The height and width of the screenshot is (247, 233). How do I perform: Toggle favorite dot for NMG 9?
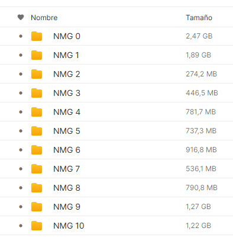pyautogui.click(x=21, y=207)
